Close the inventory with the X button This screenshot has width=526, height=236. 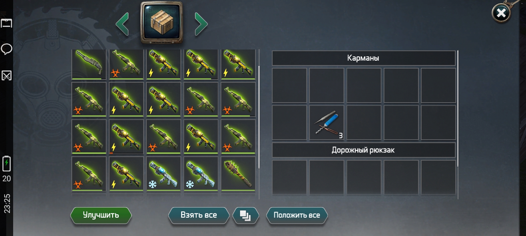point(501,13)
